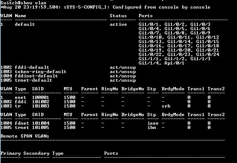Viewport: 237px width, 163px height.
Task: Select port Gi1/0/5
Action: (174, 29)
